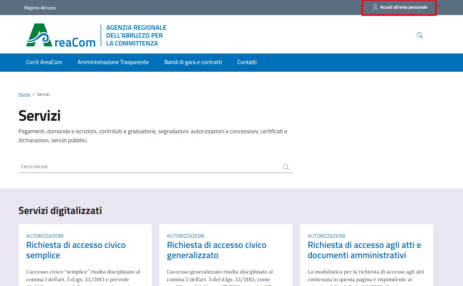Click the Servizi breadcrumb item
The image size is (463, 286).
pos(43,94)
